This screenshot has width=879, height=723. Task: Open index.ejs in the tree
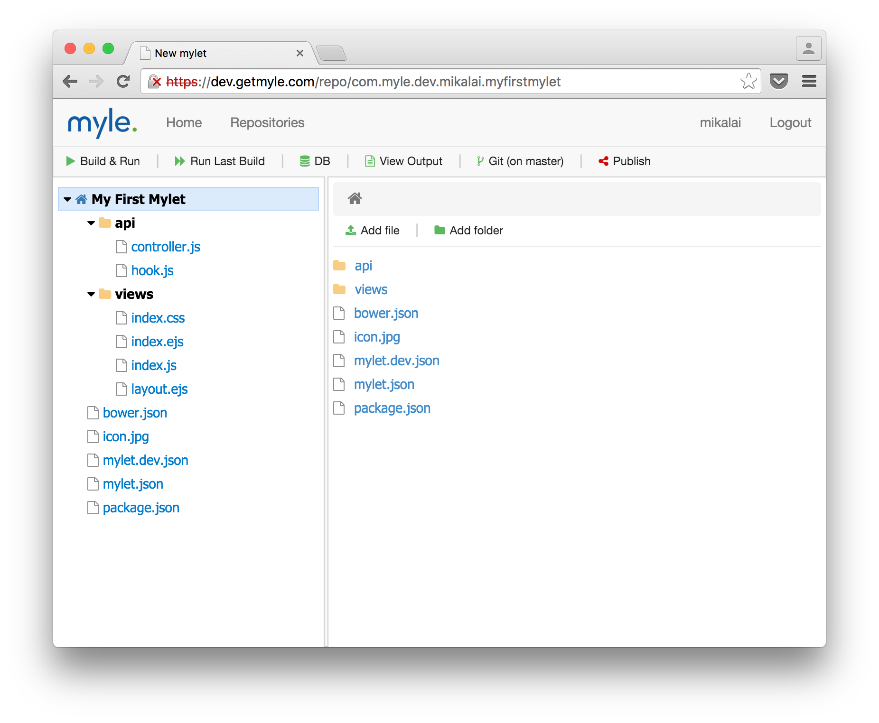coord(157,342)
